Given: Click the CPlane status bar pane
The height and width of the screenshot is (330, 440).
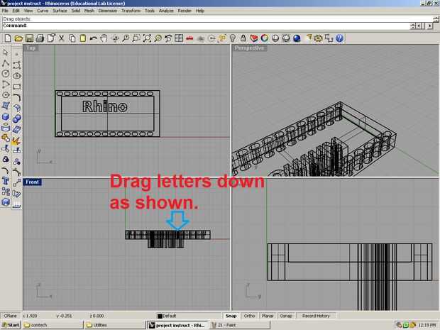Looking at the screenshot, I should (x=11, y=316).
